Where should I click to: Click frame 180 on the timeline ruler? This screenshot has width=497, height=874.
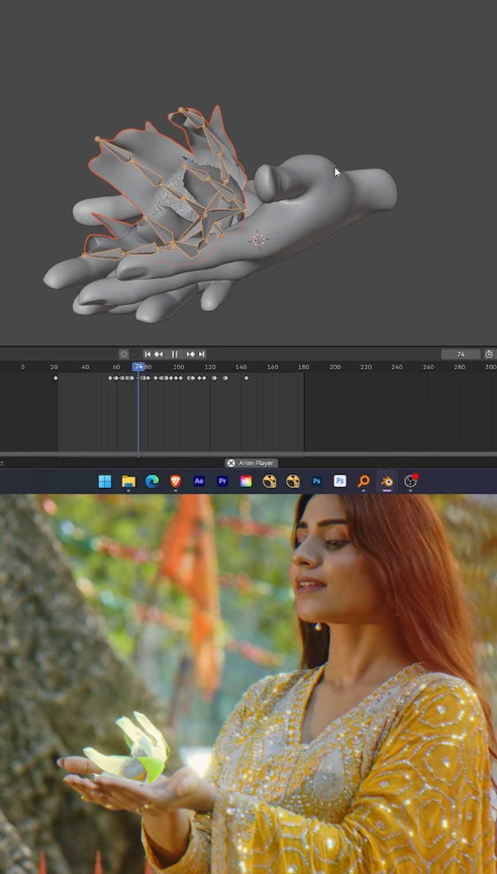pos(303,367)
